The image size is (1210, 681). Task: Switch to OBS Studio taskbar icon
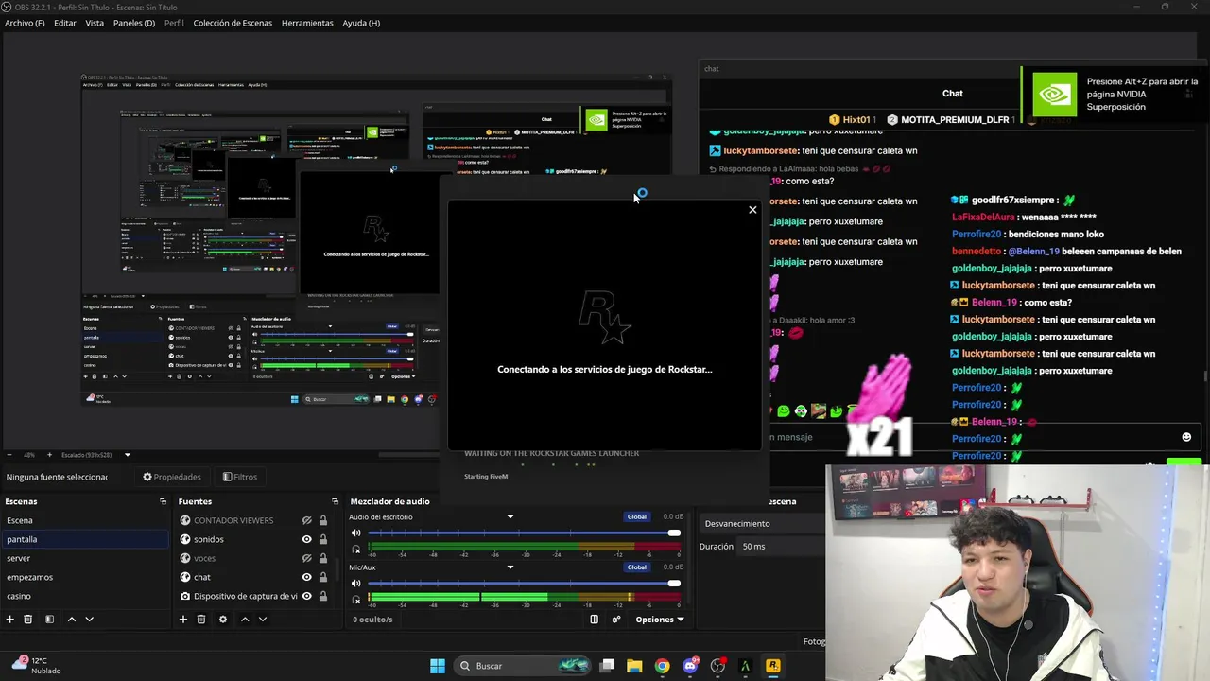click(x=717, y=666)
